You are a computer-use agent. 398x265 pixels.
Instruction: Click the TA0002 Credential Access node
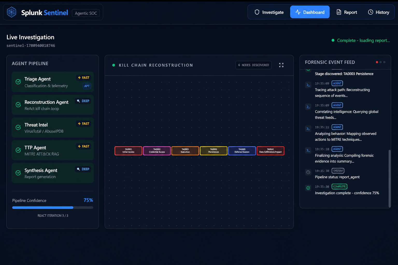[157, 151]
